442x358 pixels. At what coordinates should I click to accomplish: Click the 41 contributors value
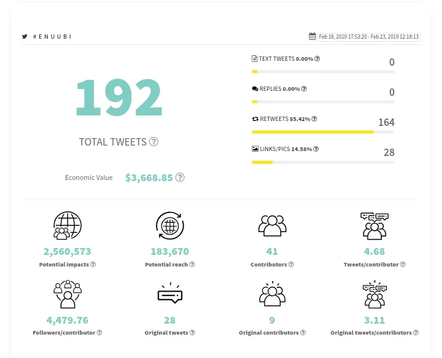(272, 251)
